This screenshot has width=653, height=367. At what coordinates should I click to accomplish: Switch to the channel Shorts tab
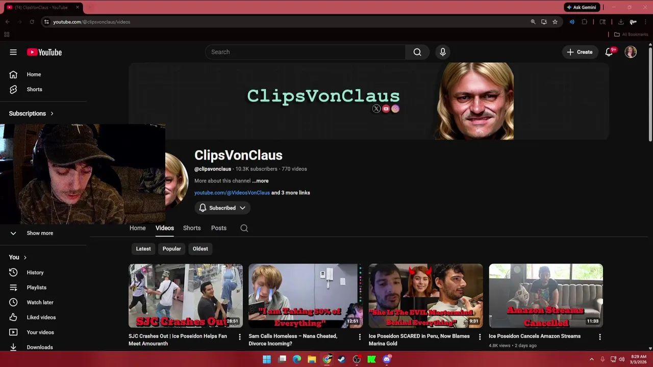[x=192, y=228]
